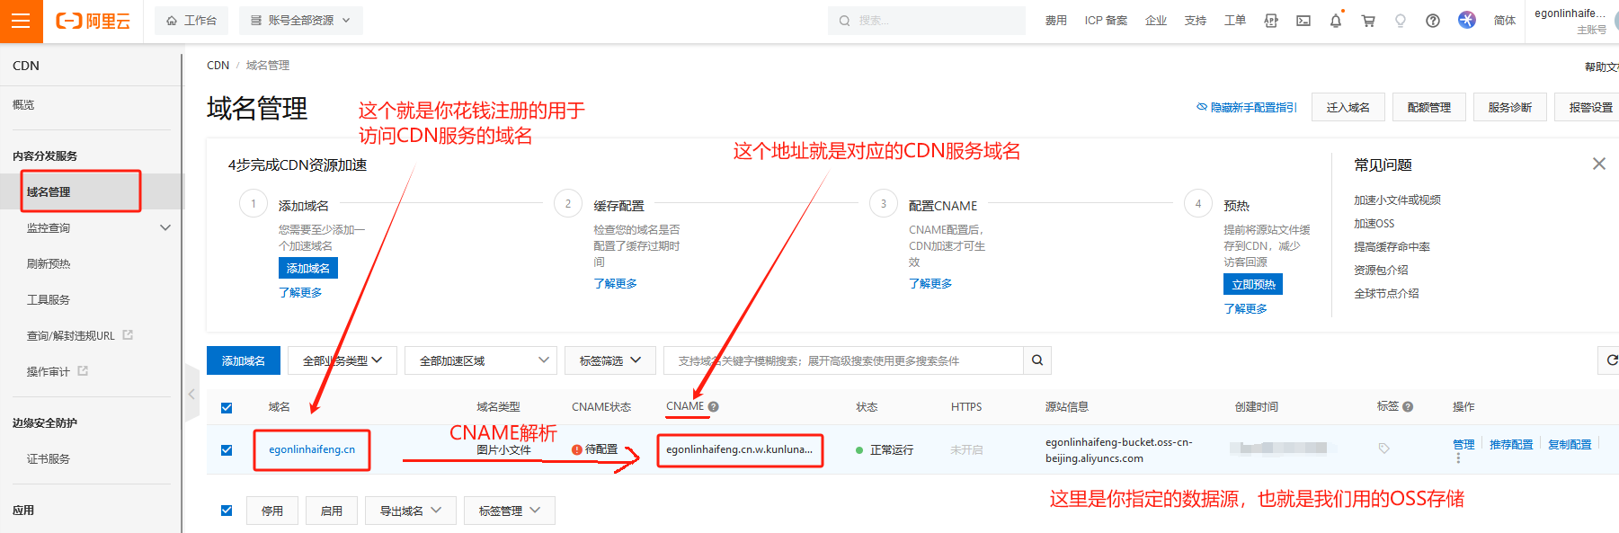The height and width of the screenshot is (533, 1619).
Task: Open the shopping cart
Action: (1367, 21)
